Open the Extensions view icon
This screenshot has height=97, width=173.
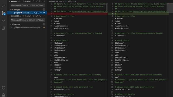click(4, 28)
